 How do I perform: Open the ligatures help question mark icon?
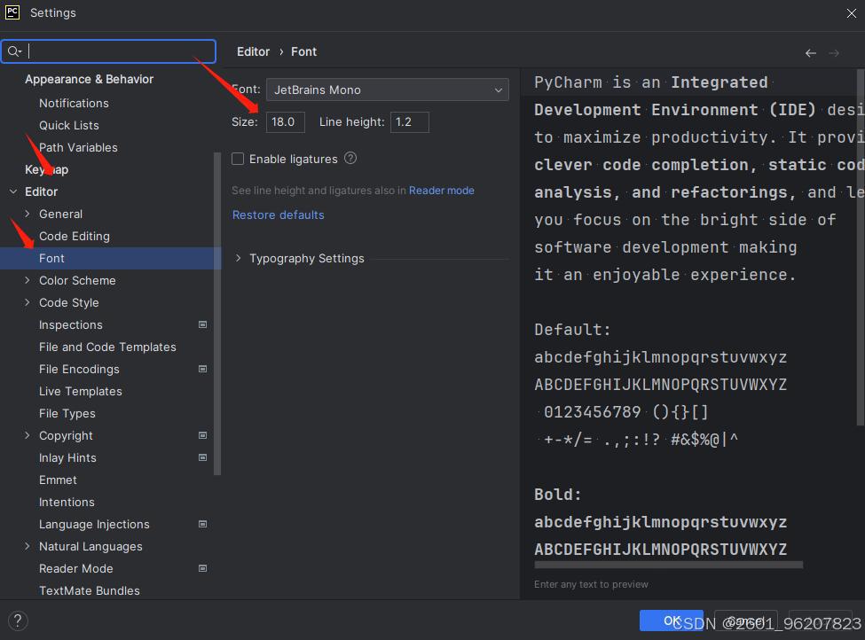pos(350,158)
